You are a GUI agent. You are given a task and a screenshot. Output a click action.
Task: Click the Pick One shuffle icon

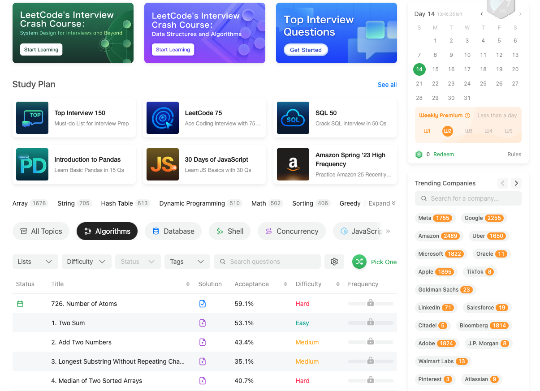359,262
